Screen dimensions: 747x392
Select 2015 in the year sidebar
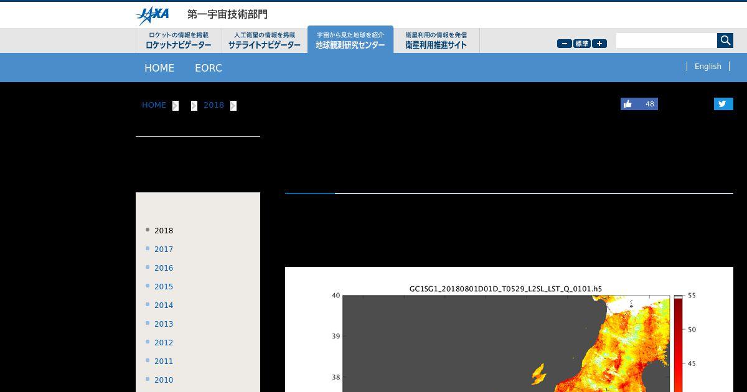click(164, 286)
